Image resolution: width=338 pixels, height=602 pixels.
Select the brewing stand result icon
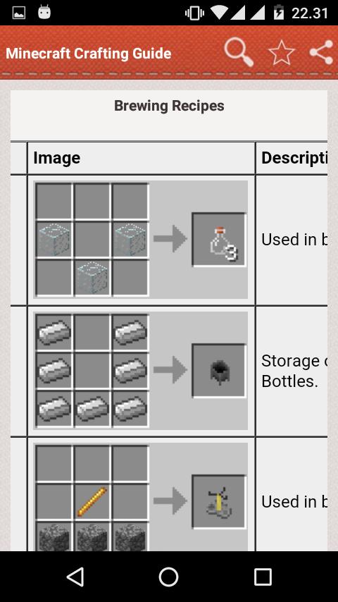(219, 502)
